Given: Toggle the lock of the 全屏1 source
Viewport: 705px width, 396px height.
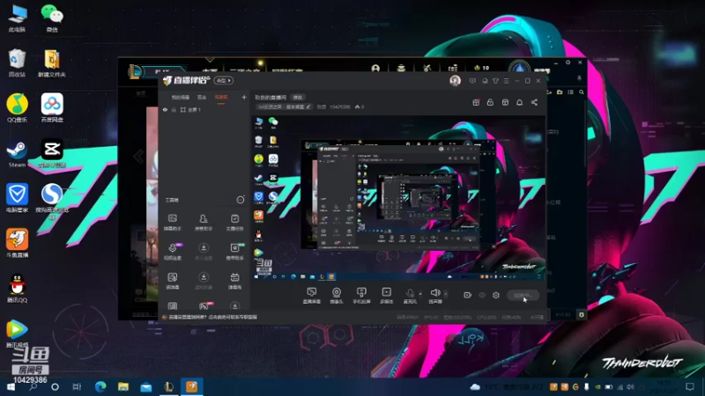Looking at the screenshot, I should click(174, 109).
